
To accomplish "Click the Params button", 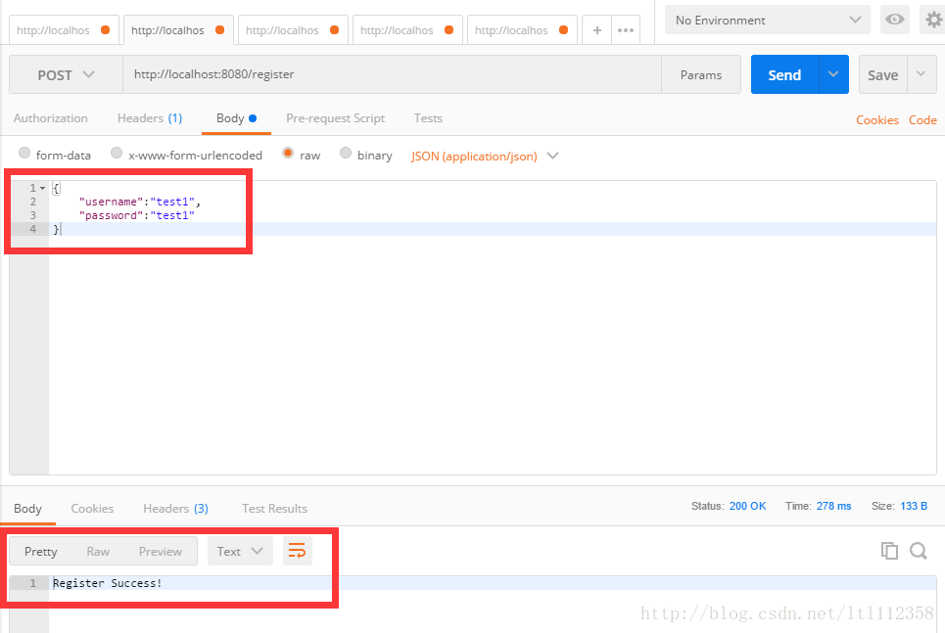I will (701, 74).
